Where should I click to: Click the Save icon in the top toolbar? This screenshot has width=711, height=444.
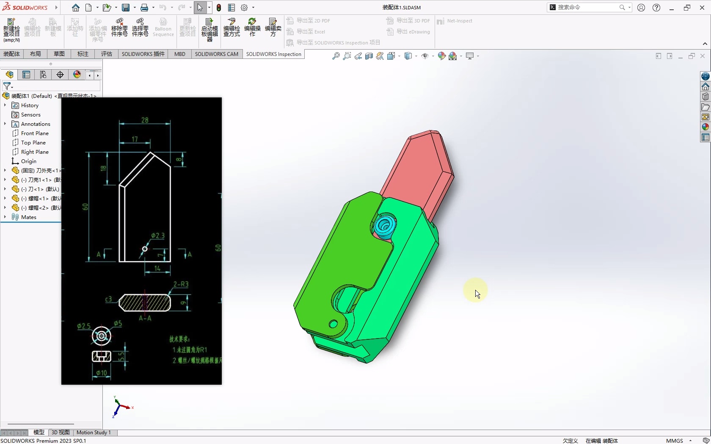click(x=126, y=8)
